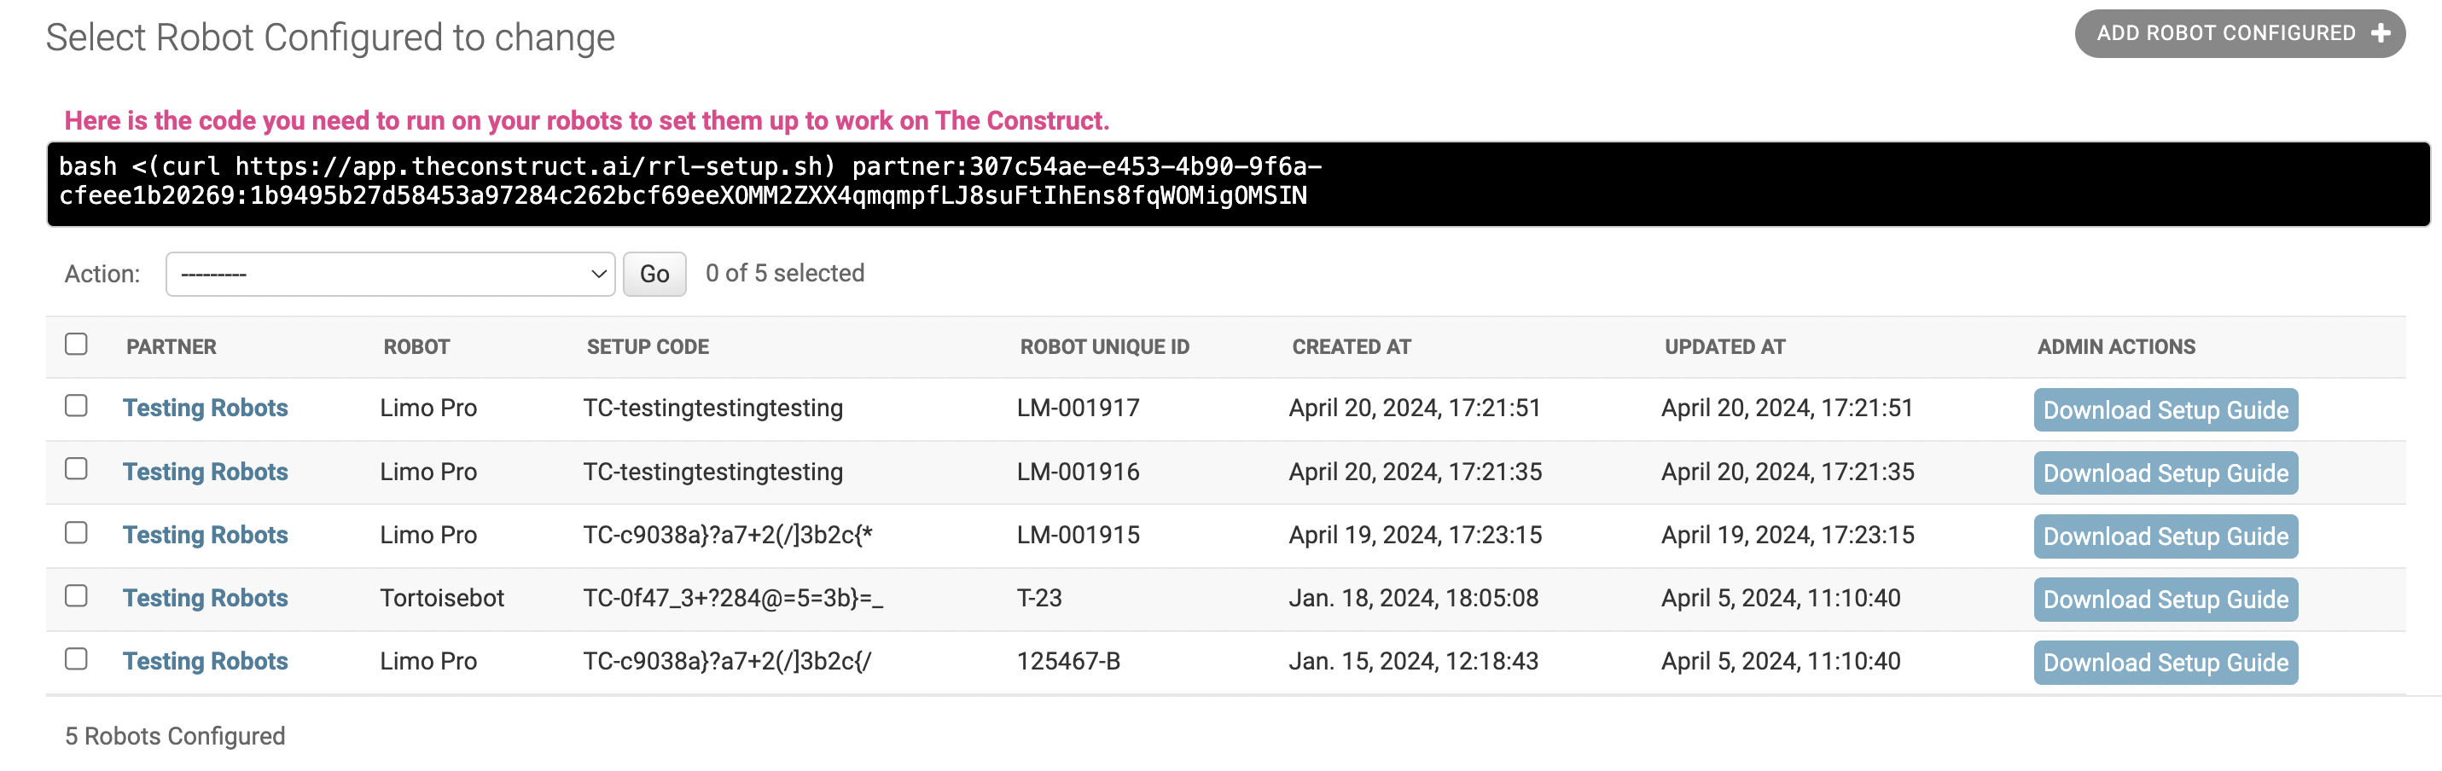Open Testing Robots link for Tortoisebot row

pyautogui.click(x=205, y=599)
